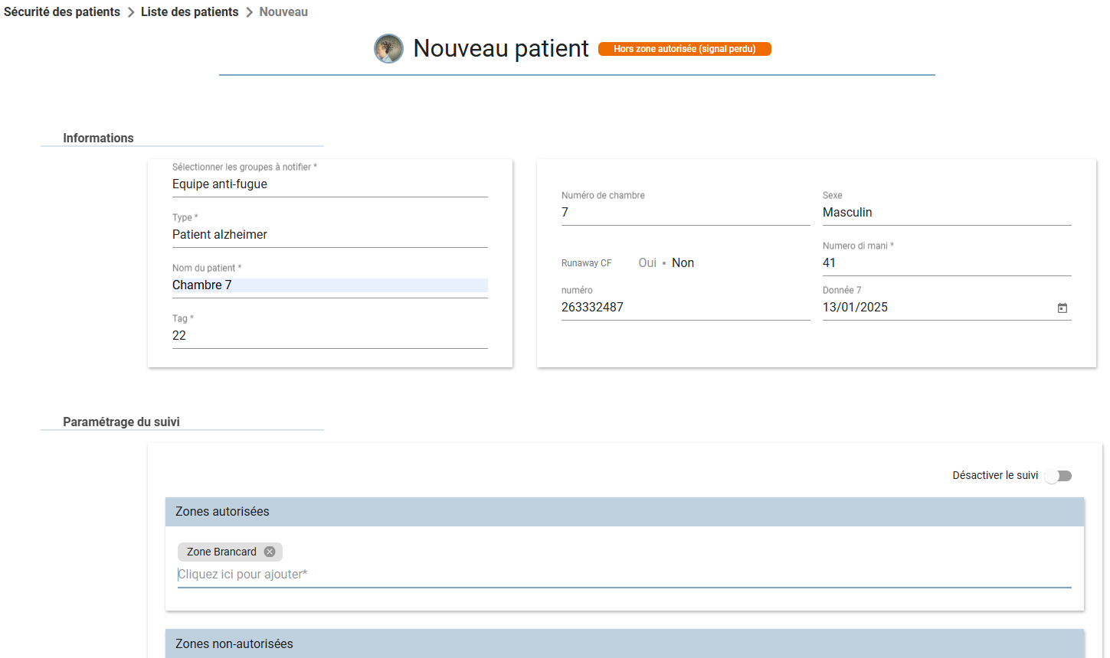
Task: Edit the Nom du patient field
Action: [x=330, y=285]
